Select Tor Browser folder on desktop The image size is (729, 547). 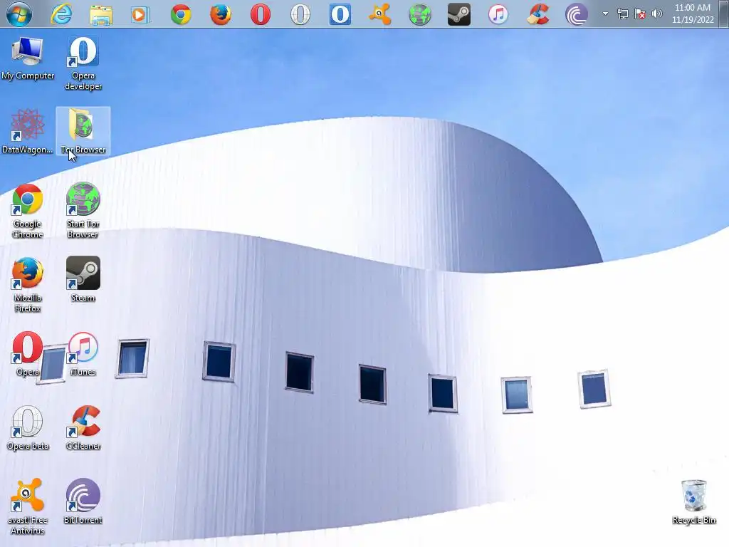tap(83, 131)
